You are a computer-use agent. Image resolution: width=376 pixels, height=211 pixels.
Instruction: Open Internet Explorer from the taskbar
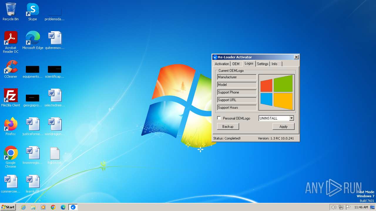23,207
